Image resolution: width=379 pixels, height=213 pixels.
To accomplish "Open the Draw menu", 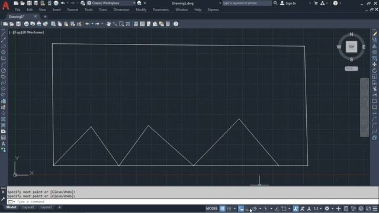I will tap(103, 10).
